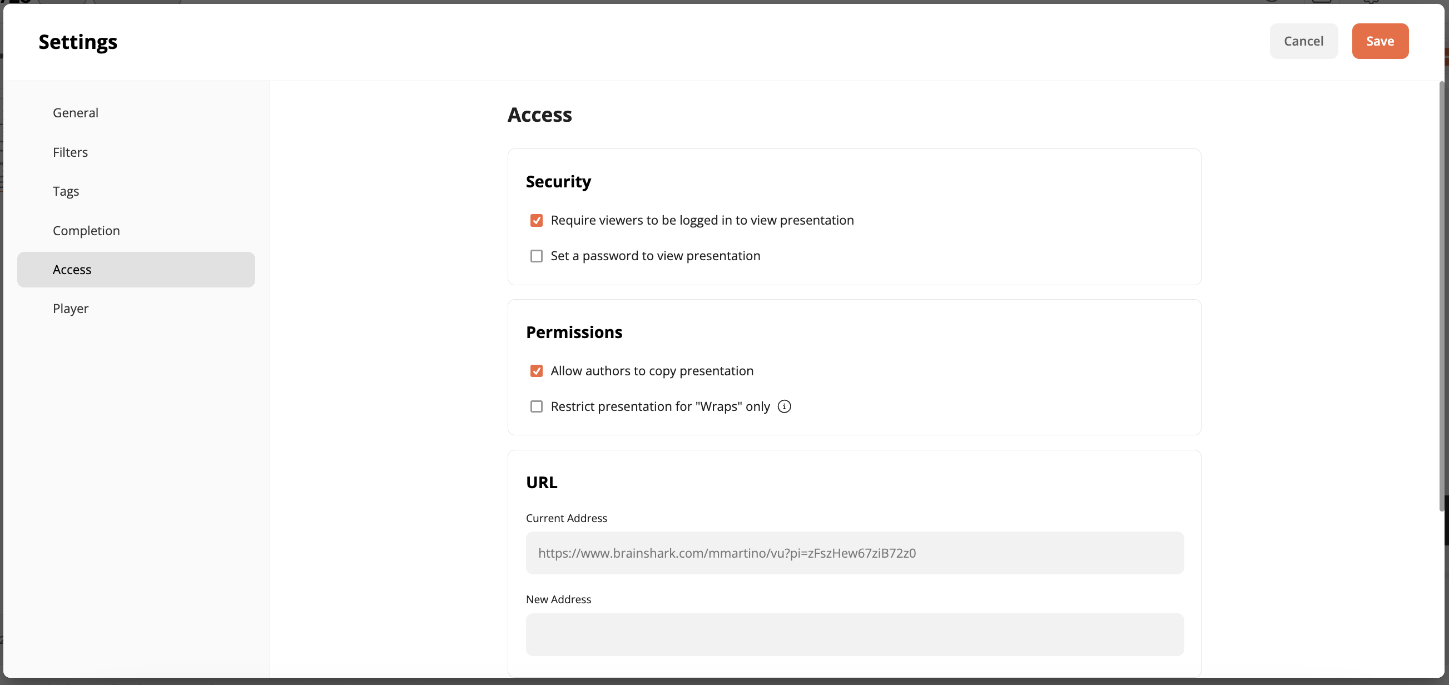Click the Restrict presentation for Wraps label text
The height and width of the screenshot is (685, 1449).
click(x=660, y=406)
